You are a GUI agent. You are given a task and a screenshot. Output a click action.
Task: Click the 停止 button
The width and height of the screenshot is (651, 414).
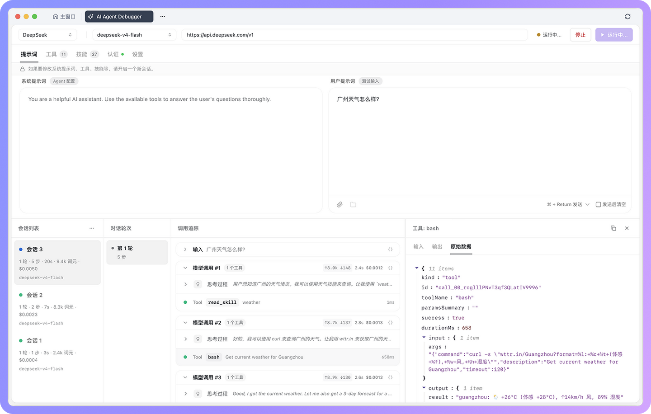pyautogui.click(x=580, y=35)
